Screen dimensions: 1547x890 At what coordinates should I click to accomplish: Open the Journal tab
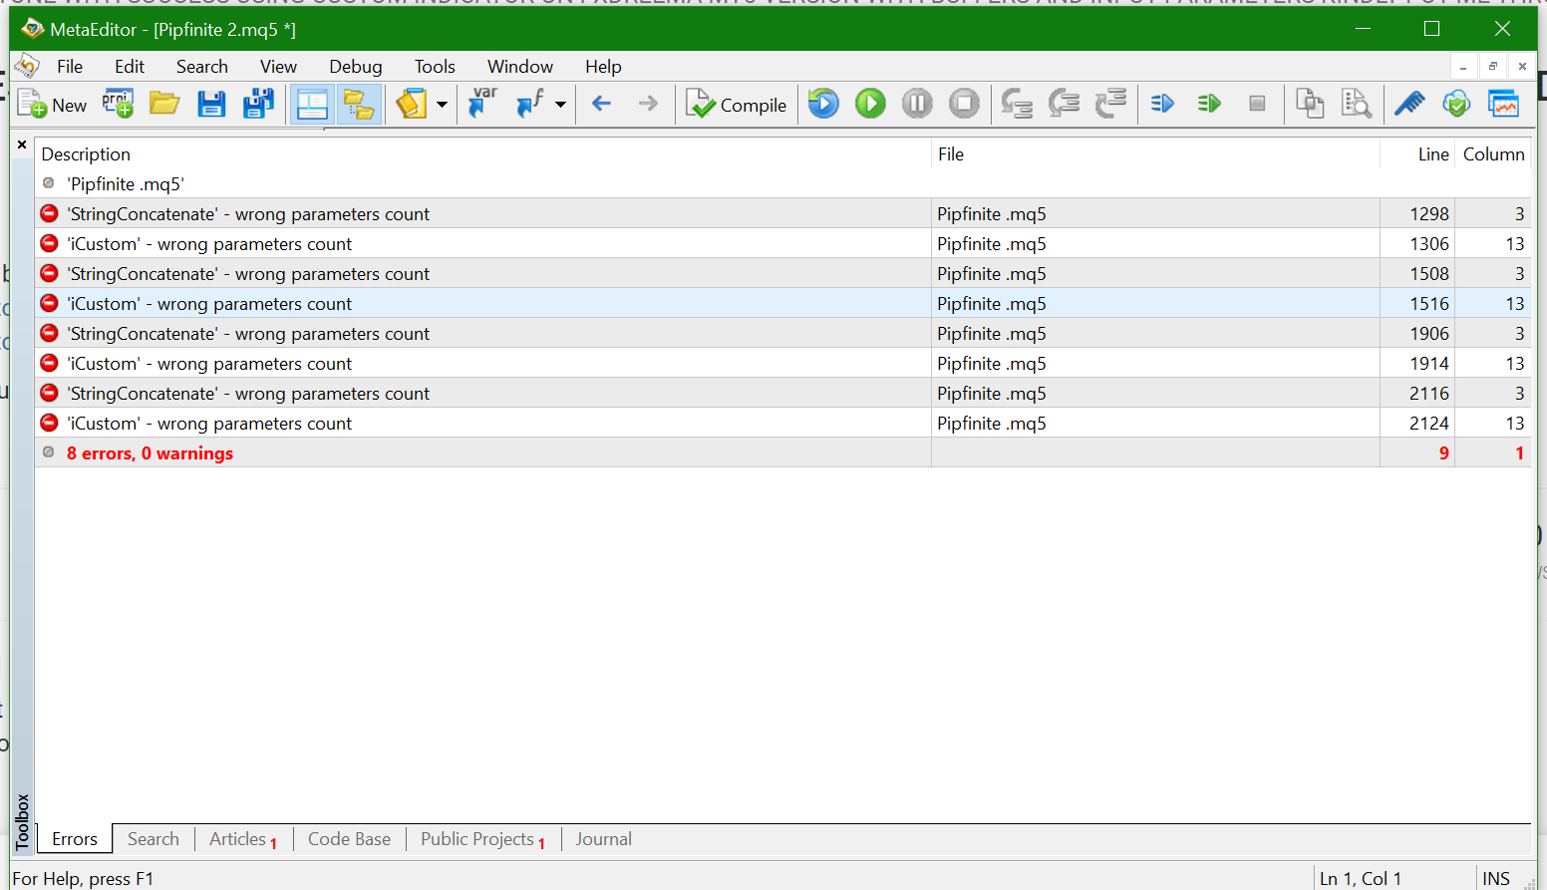click(603, 839)
